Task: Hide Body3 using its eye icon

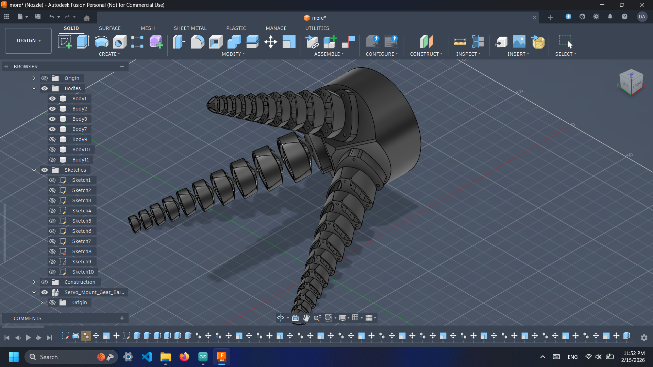Action: click(52, 119)
